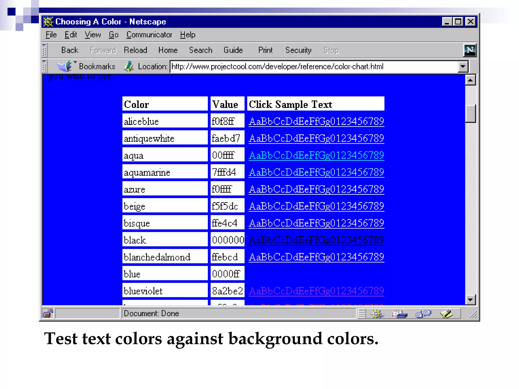Click the '000000' value cell
The width and height of the screenshot is (519, 389).
(x=228, y=239)
